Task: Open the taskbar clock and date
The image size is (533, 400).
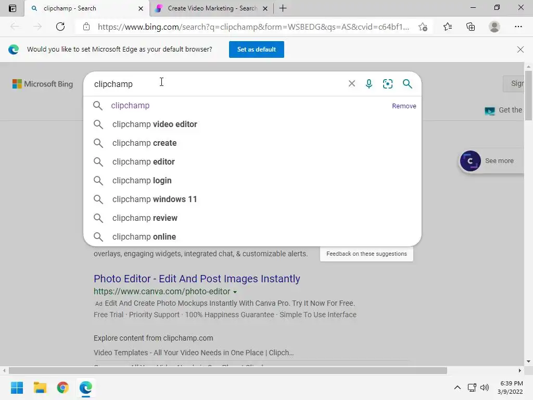Action: (511, 387)
